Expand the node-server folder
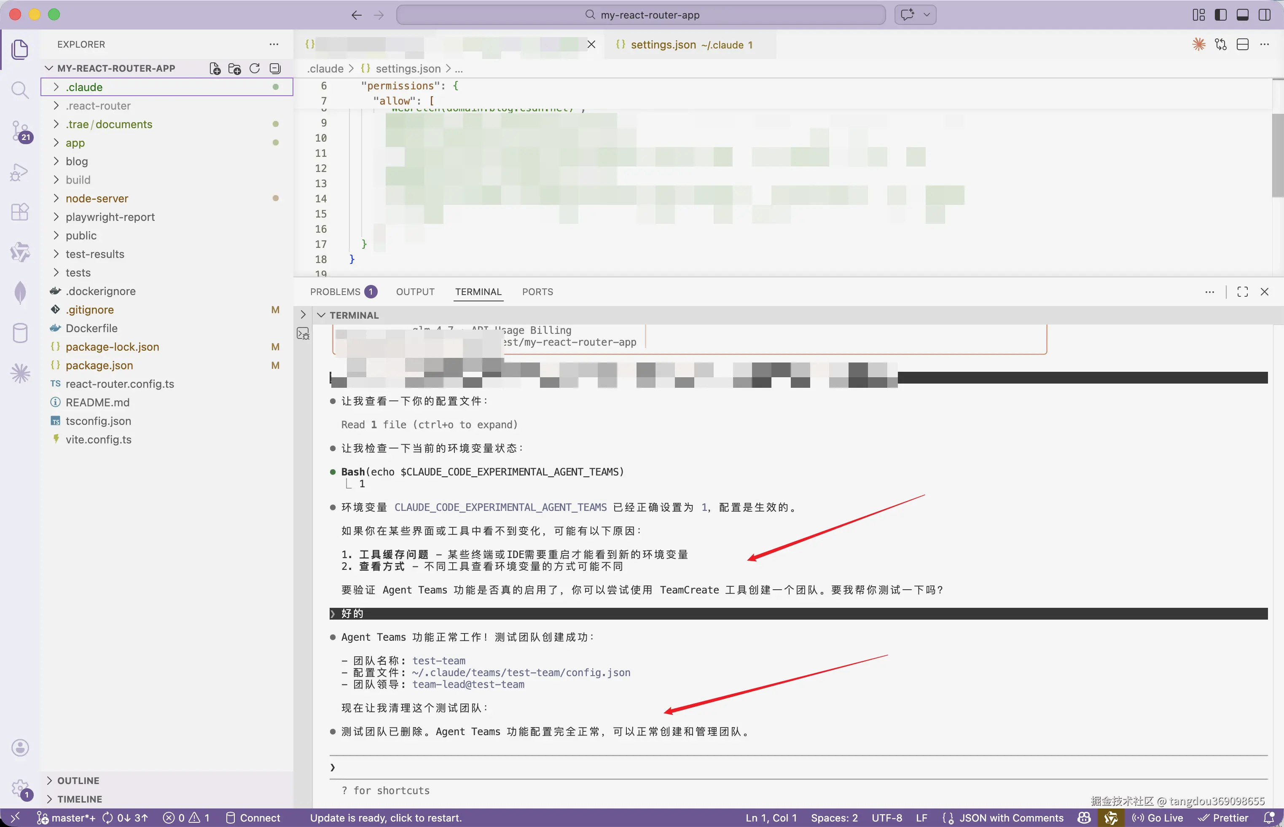 (x=97, y=199)
